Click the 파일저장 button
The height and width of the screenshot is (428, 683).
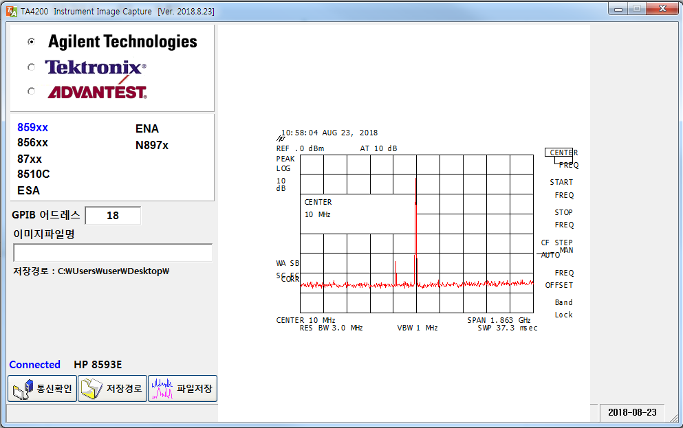182,388
